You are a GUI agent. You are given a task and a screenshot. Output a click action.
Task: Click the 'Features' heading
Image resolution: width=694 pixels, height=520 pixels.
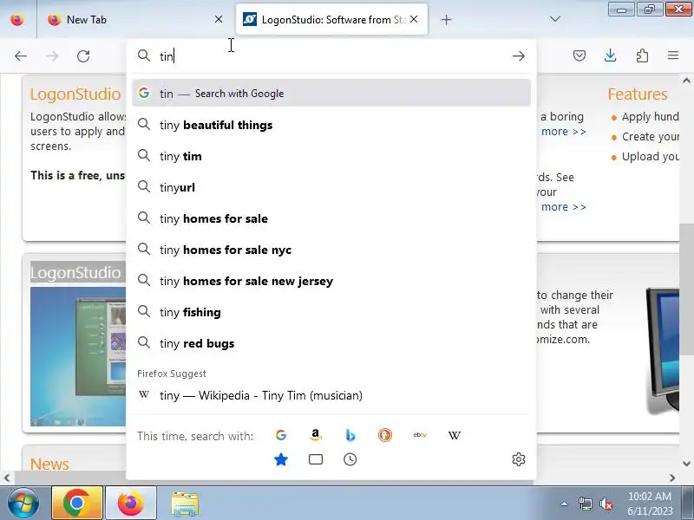click(637, 94)
